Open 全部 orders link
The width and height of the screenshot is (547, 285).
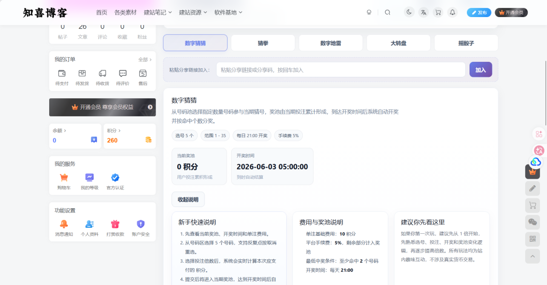(145, 60)
